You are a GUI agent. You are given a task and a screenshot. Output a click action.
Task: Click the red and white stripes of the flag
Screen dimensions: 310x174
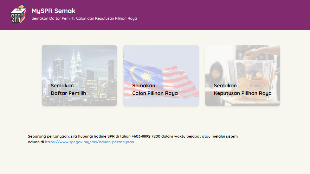(178, 81)
